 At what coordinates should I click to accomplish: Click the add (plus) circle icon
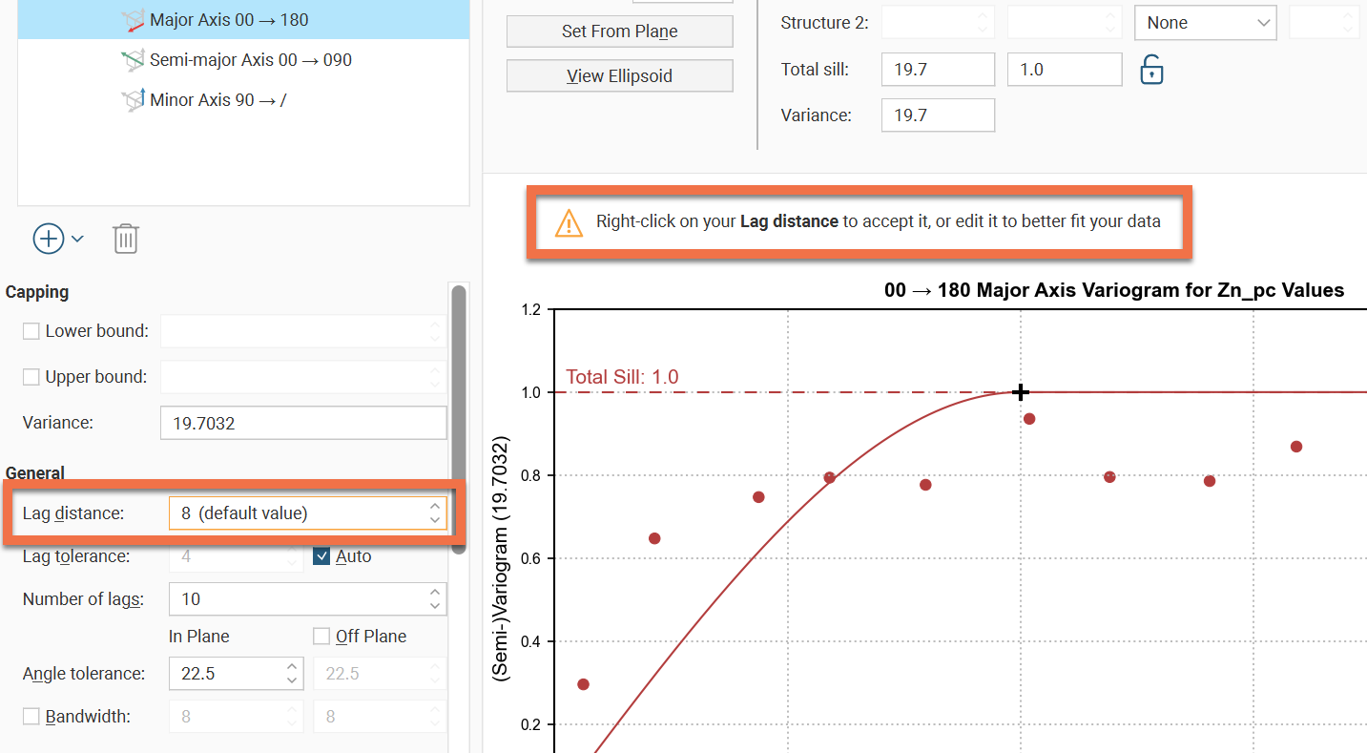click(x=49, y=239)
